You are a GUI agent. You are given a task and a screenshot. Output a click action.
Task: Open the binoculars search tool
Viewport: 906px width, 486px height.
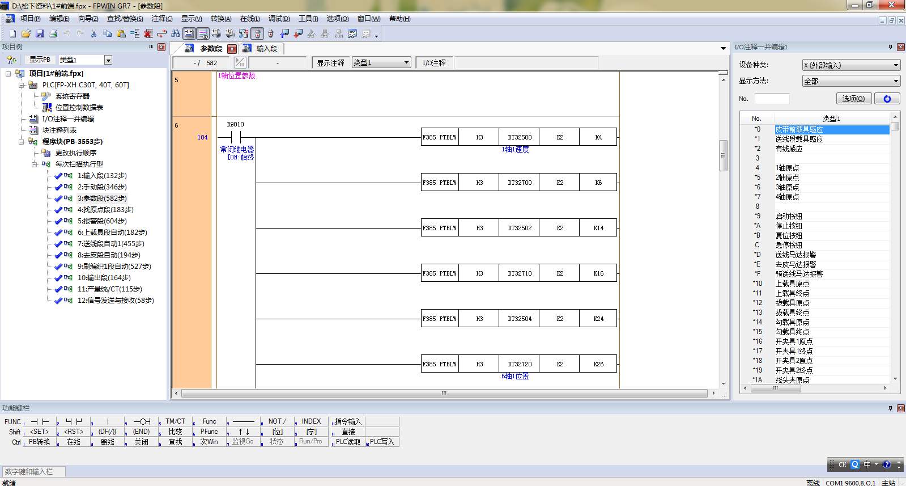tap(176, 33)
